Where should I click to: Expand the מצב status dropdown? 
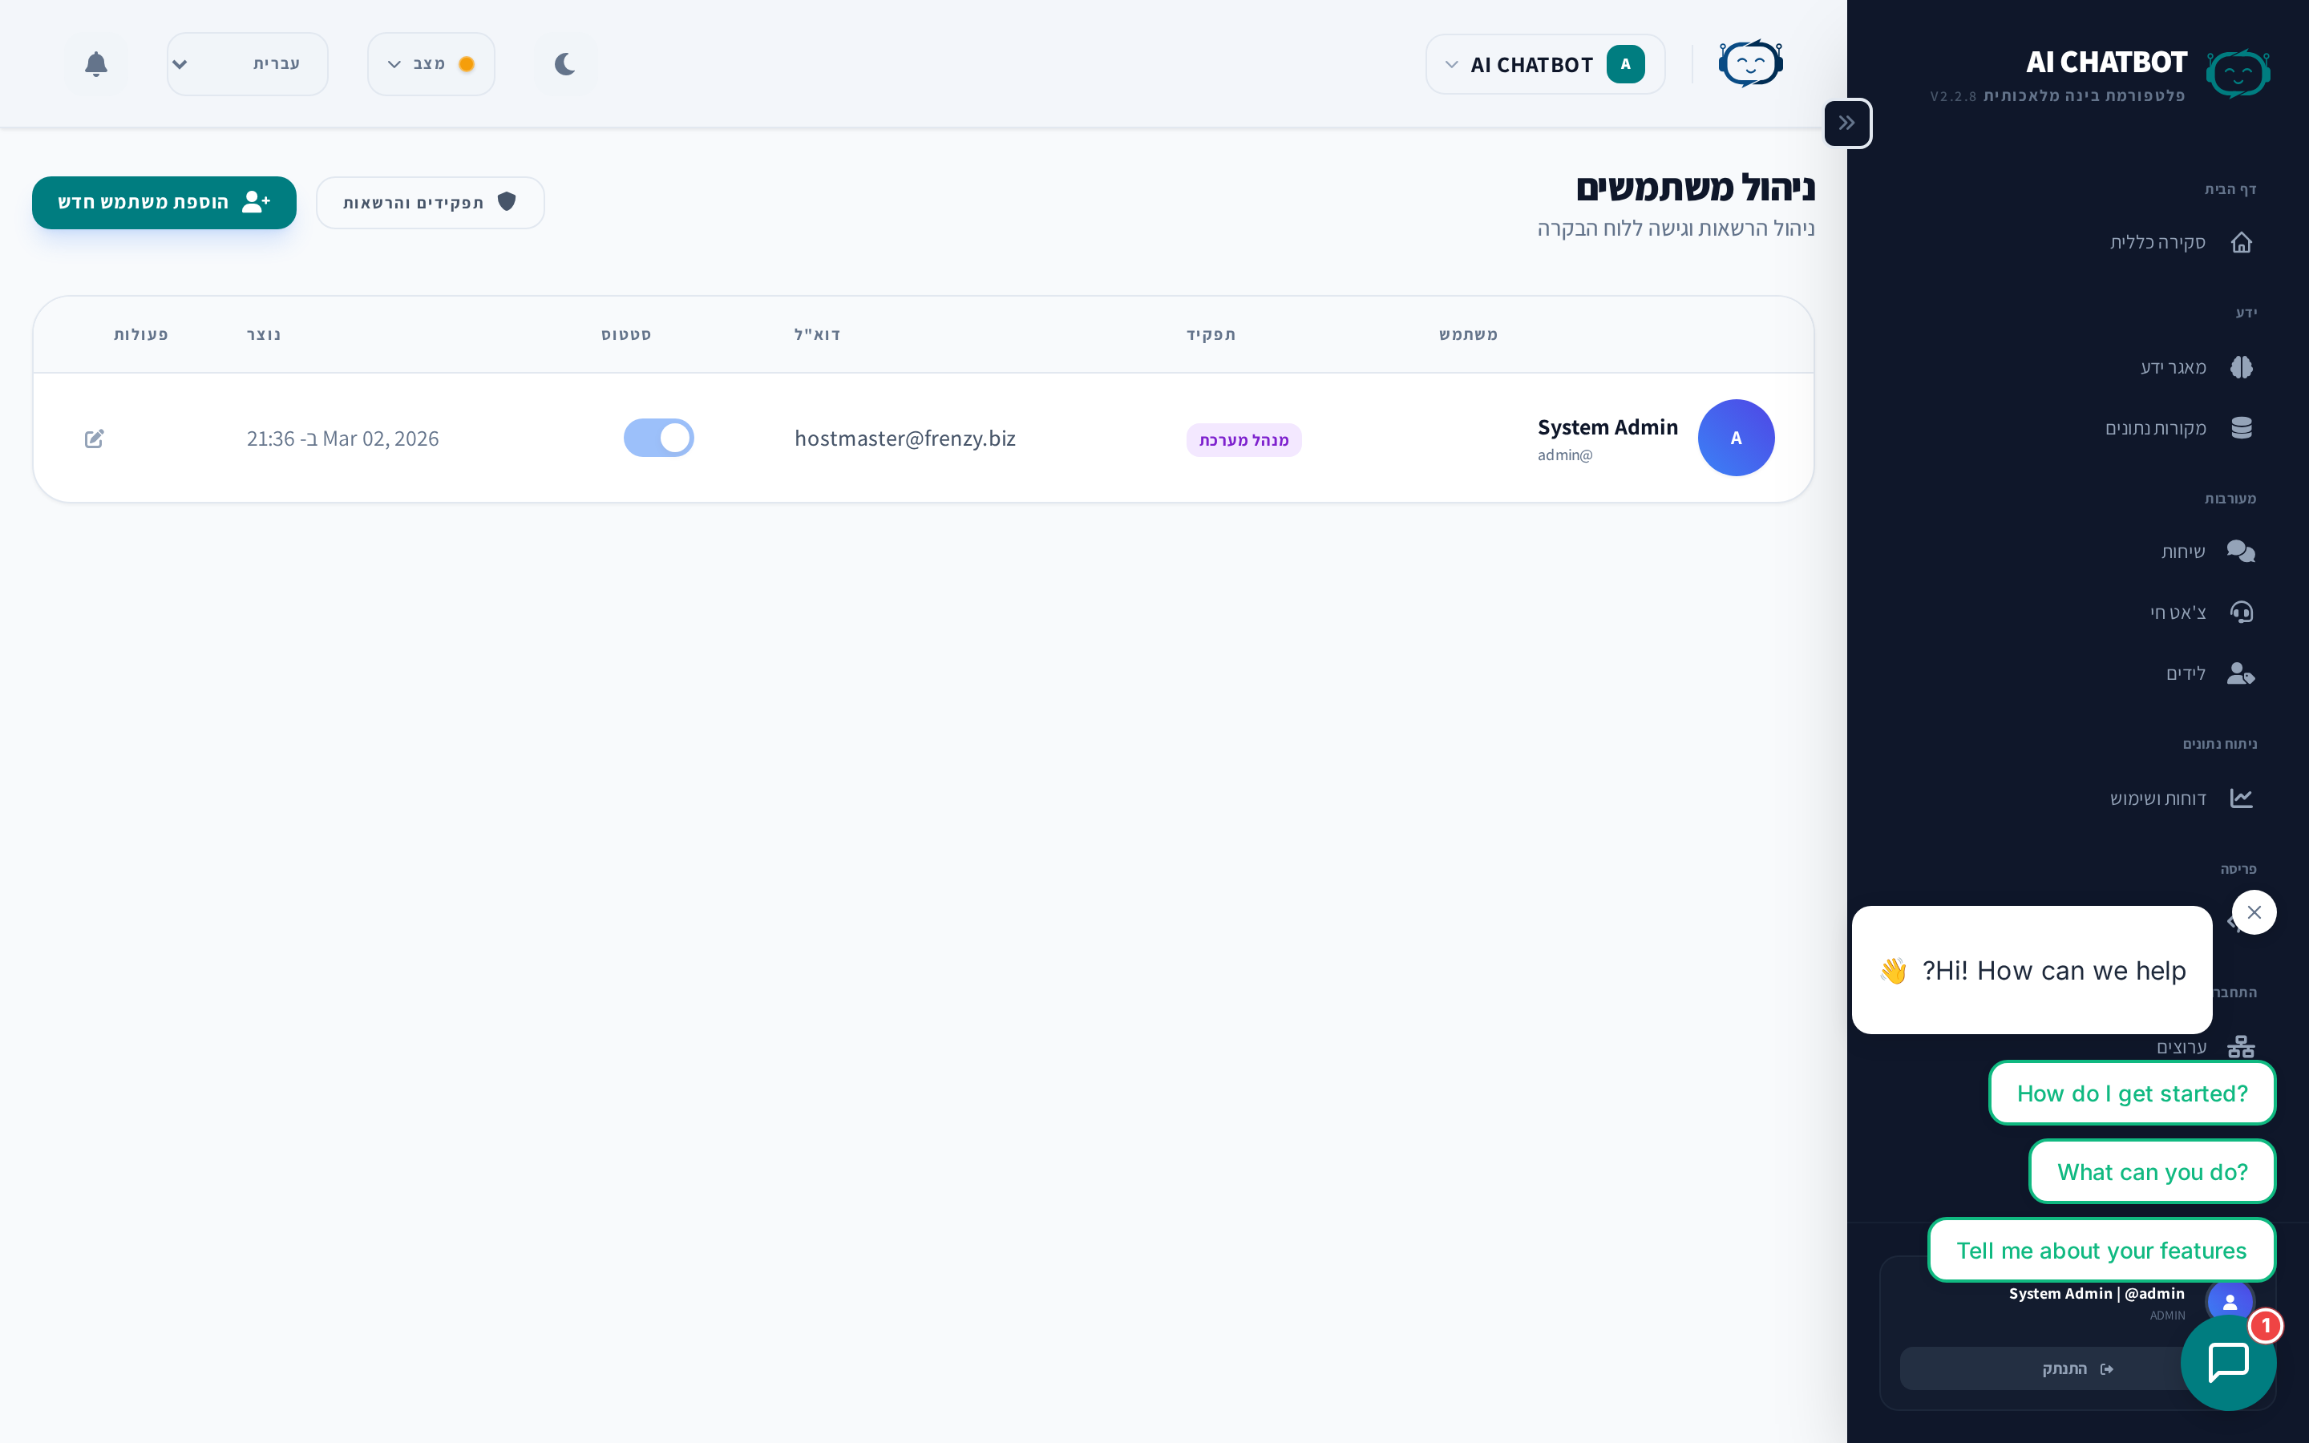(x=431, y=64)
